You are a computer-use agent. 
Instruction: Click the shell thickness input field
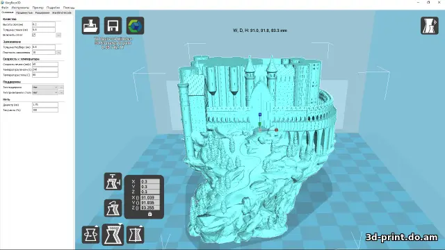44,29
